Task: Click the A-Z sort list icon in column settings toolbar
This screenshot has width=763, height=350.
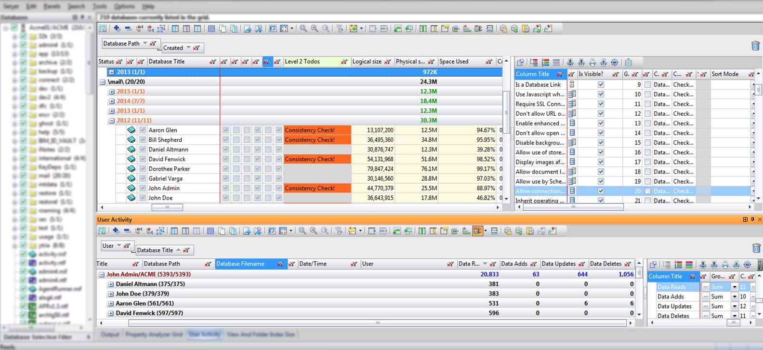Action: click(x=545, y=63)
